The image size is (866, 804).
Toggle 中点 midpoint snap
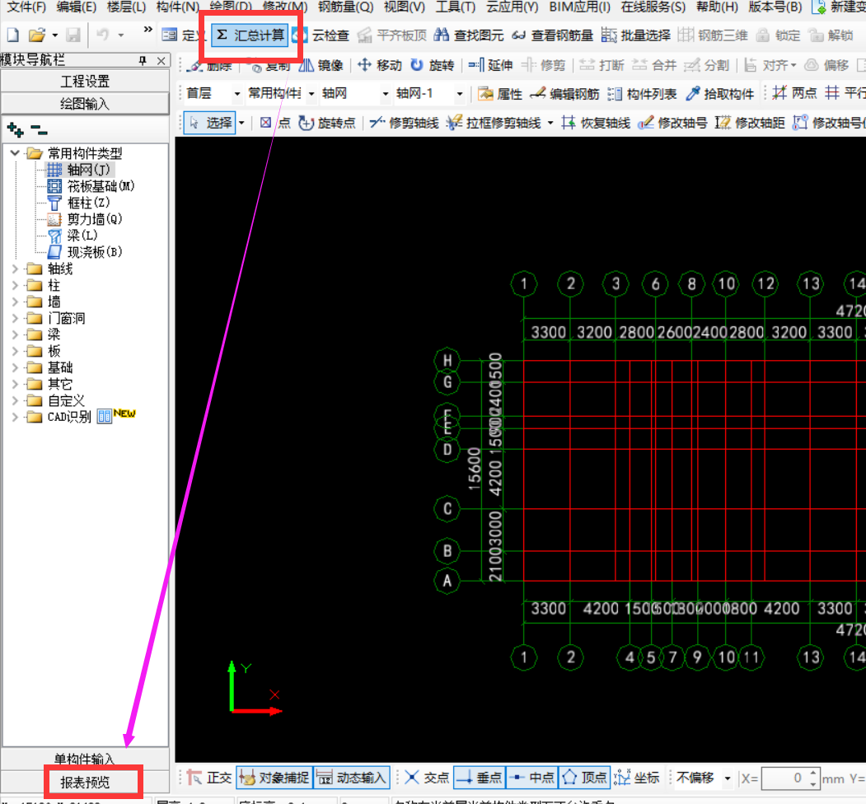(x=531, y=778)
